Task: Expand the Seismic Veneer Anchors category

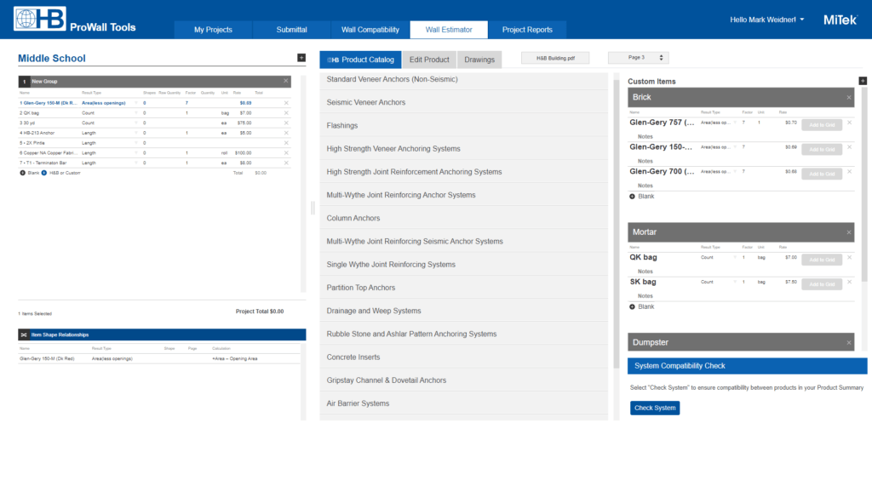Action: click(366, 102)
